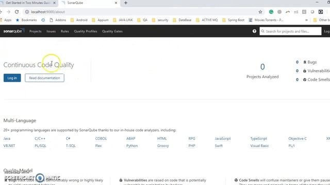Reload the page using the refresh icon
Screen dimensions: 330x185
tap(17, 12)
